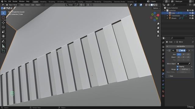Select the Move tool

3,23
